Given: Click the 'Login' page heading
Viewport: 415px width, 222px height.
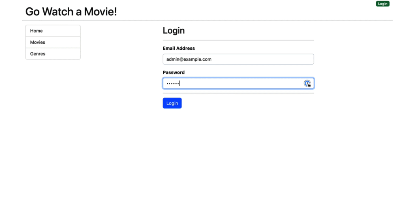Looking at the screenshot, I should (173, 30).
